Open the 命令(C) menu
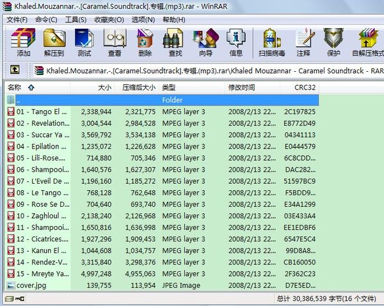This screenshot has height=306, width=384. coord(46,20)
